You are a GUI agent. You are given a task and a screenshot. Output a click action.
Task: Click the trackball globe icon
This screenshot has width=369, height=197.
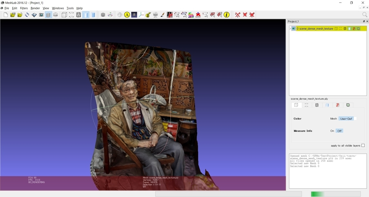coord(120,15)
